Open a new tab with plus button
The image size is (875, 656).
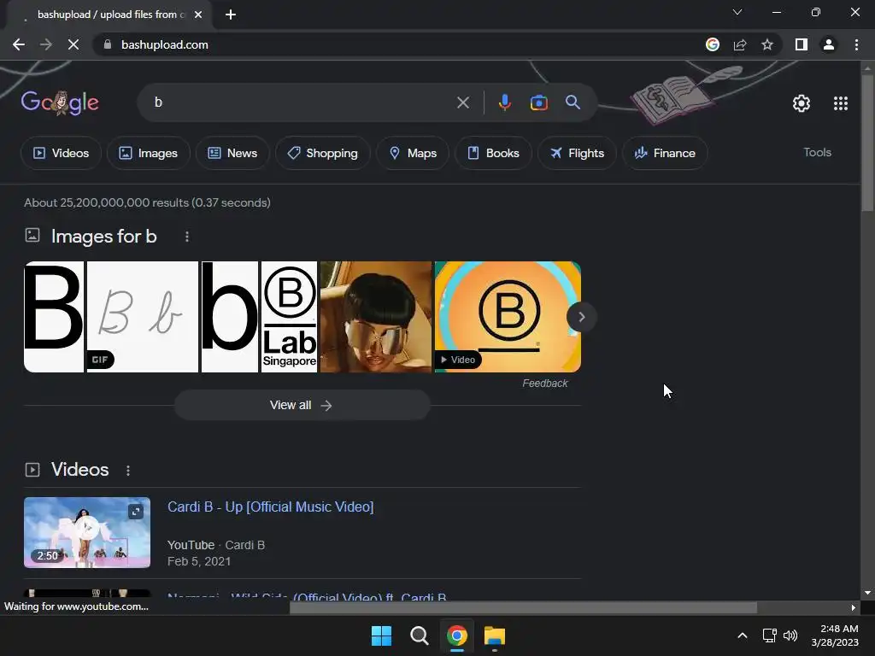pos(231,15)
